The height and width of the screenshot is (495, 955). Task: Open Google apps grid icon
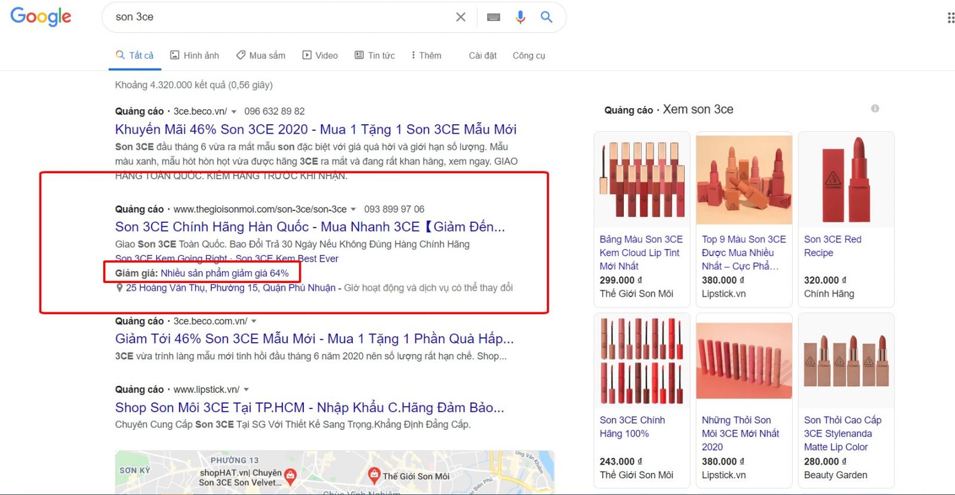coord(950,18)
